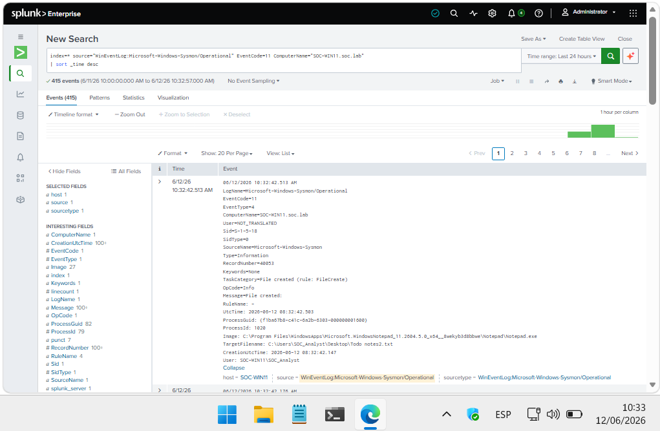660x431 pixels.
Task: Switch to the Visualization tab
Action: point(173,98)
